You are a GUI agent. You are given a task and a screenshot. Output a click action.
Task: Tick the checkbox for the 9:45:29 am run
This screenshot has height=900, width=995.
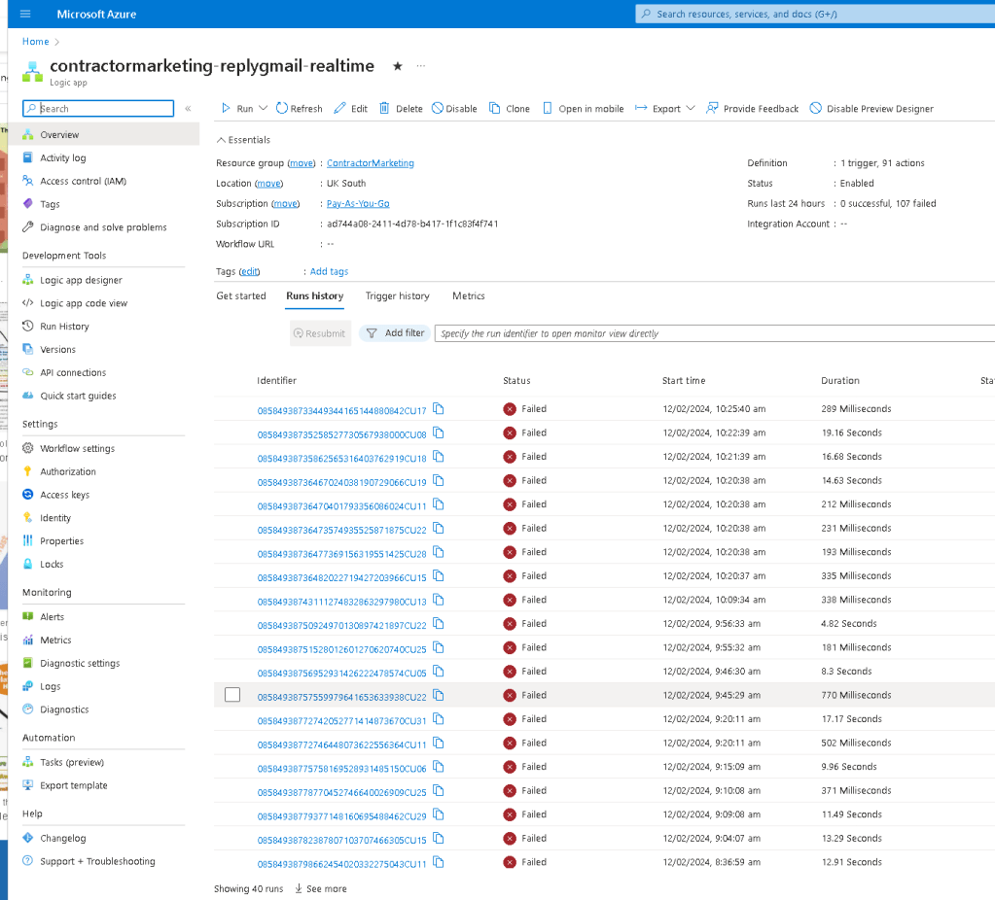click(x=232, y=695)
